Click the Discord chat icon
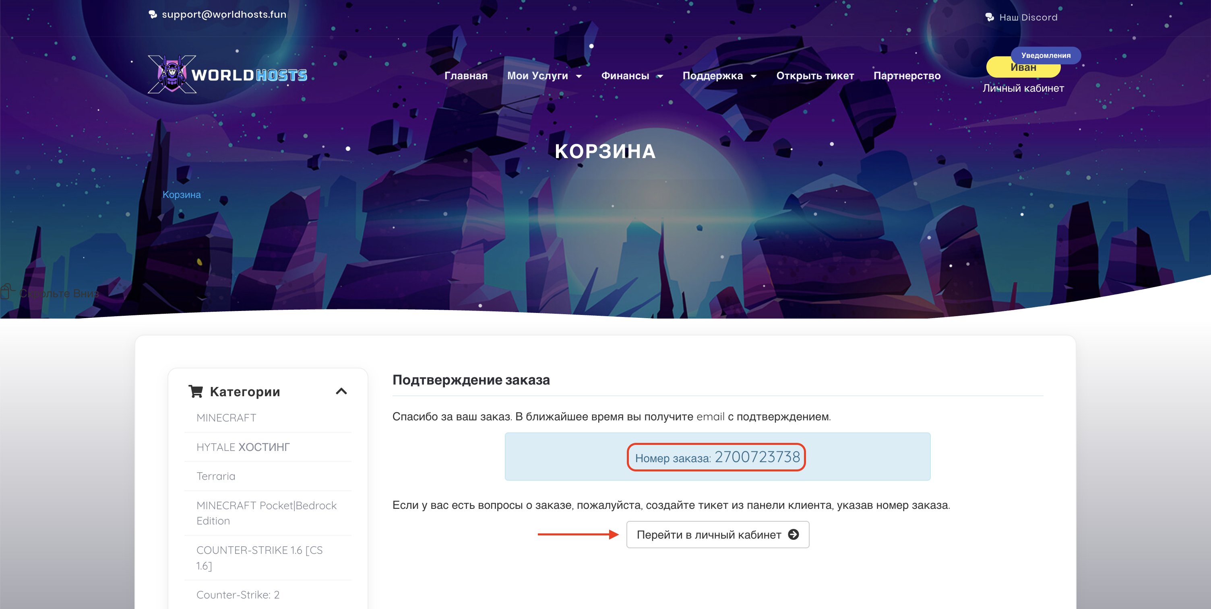 point(990,17)
